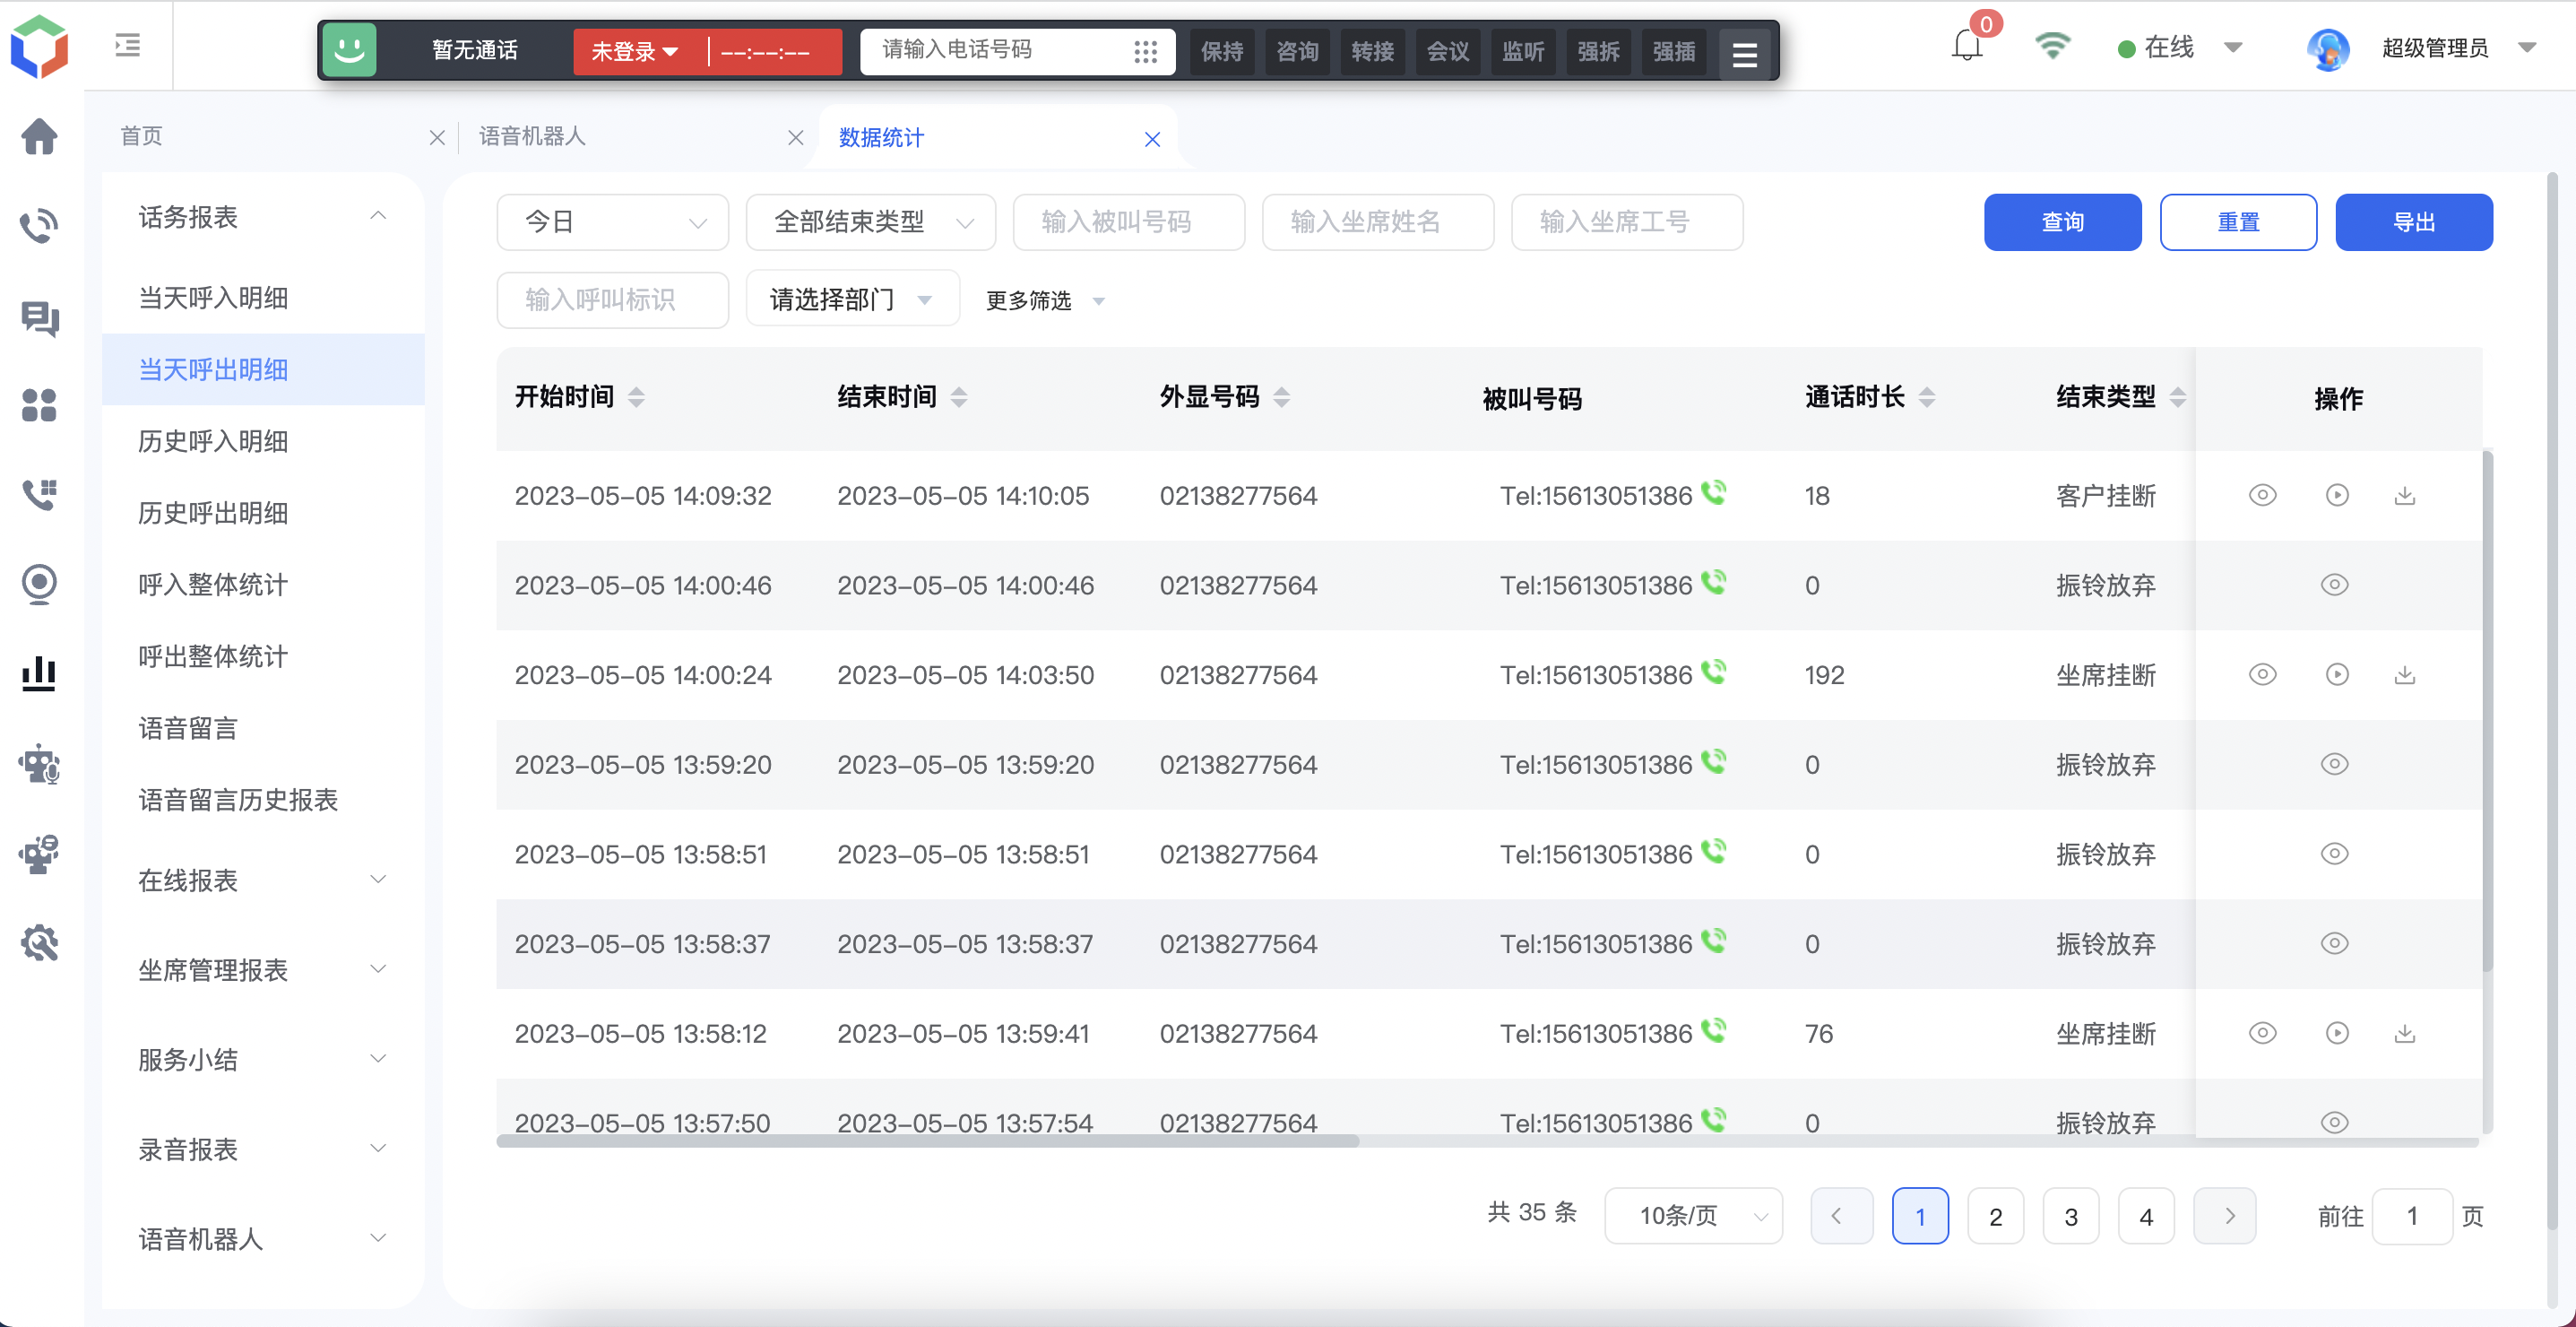Open the robot with gear icon in sidebar
This screenshot has height=1327, width=2576.
(39, 854)
